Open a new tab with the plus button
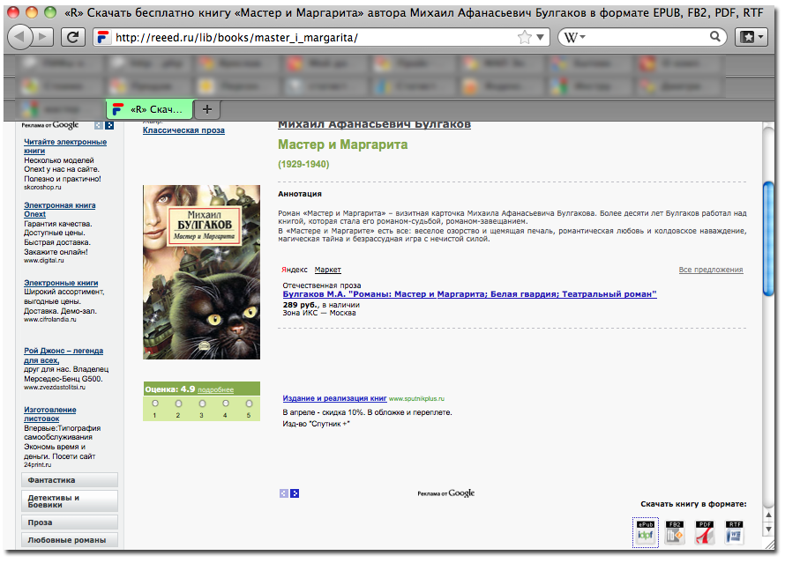Image resolution: width=785 pixels, height=563 pixels. coord(207,109)
